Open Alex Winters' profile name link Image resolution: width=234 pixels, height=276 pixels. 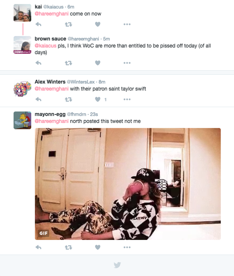pos(50,82)
